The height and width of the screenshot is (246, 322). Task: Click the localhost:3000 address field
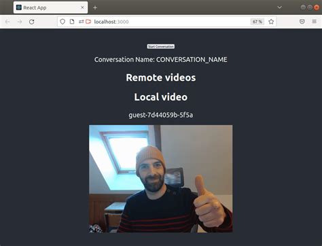point(166,22)
